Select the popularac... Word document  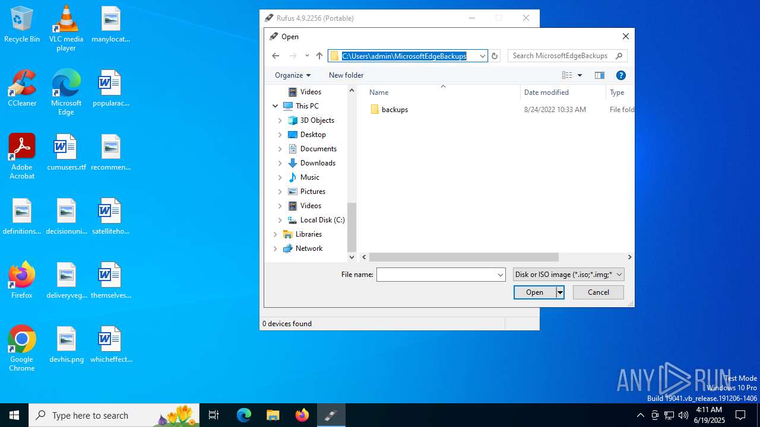(111, 89)
